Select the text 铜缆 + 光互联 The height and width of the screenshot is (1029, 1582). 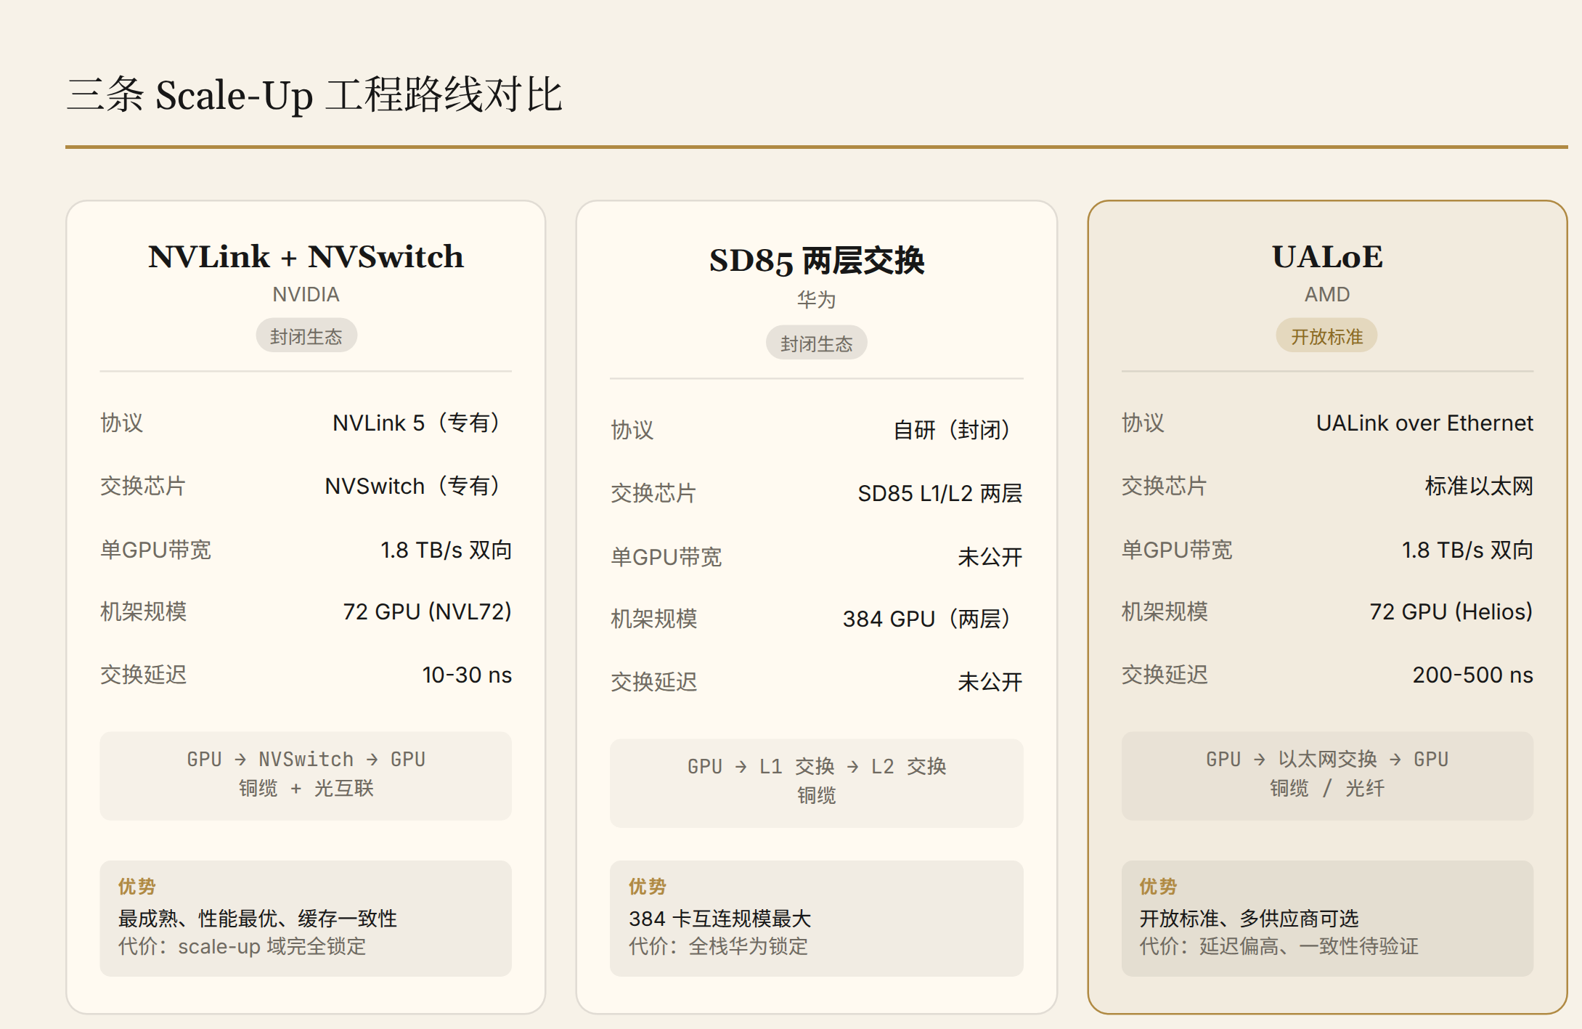click(306, 788)
